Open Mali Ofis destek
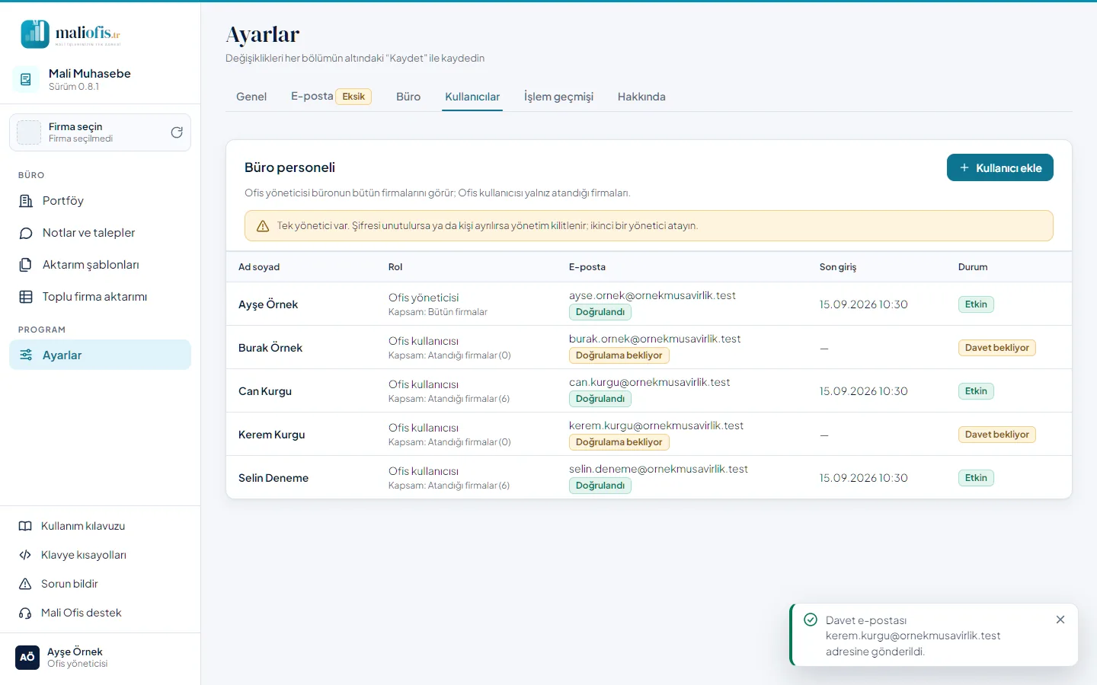This screenshot has height=685, width=1097. [x=100, y=613]
